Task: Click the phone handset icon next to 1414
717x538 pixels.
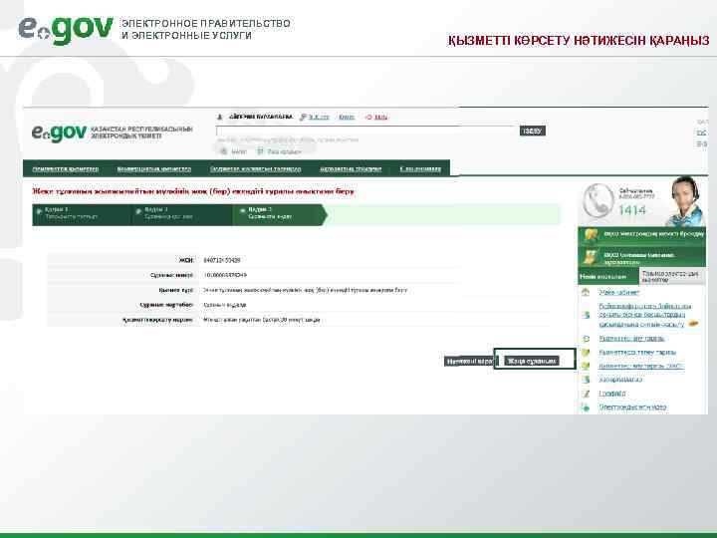Action: (598, 200)
